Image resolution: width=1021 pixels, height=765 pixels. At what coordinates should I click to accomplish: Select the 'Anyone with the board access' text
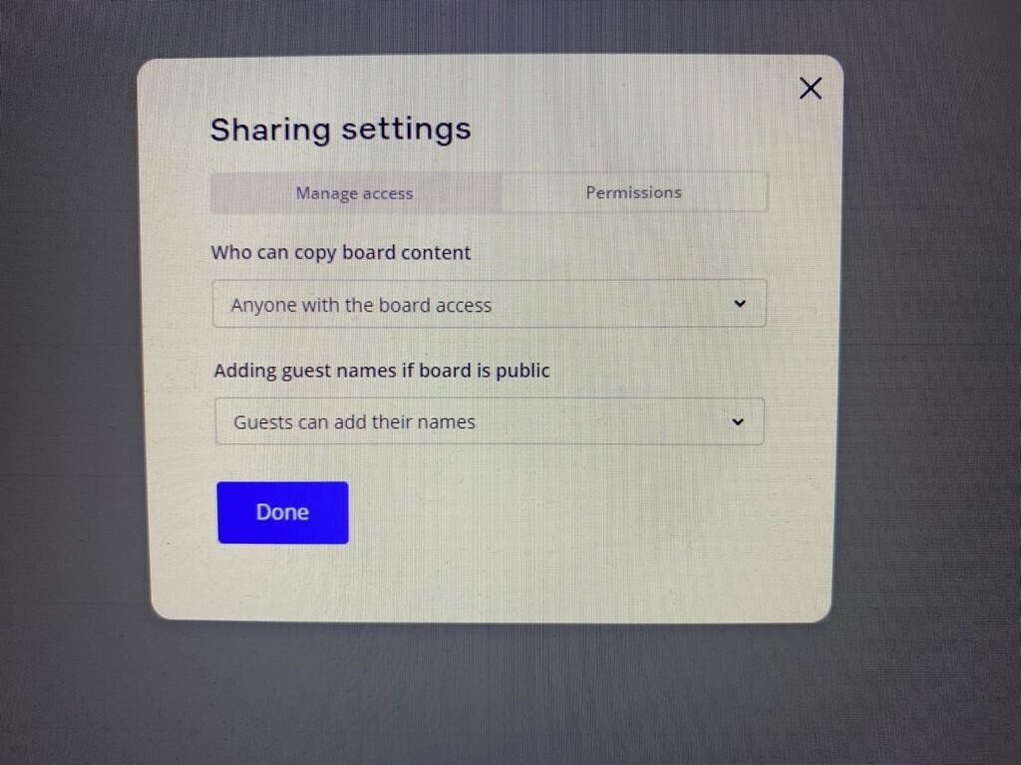click(361, 305)
